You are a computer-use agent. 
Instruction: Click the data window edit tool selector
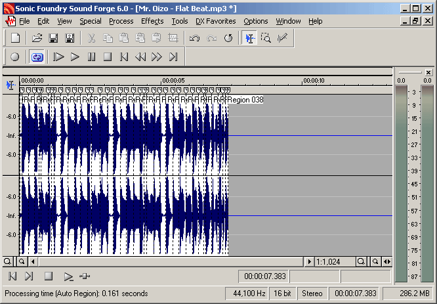(x=11, y=85)
